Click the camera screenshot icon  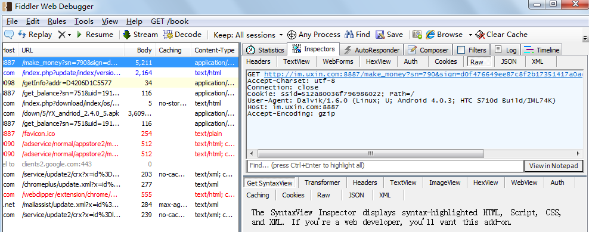click(x=417, y=35)
